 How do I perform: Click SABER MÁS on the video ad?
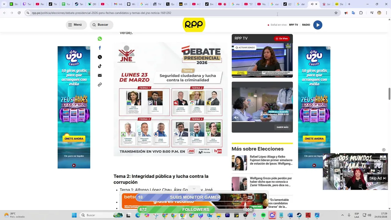283,127
